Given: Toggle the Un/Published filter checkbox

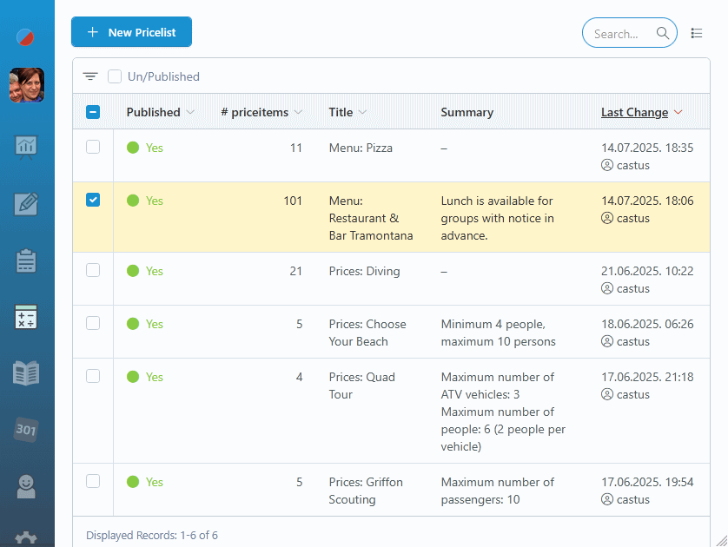Looking at the screenshot, I should click(115, 76).
